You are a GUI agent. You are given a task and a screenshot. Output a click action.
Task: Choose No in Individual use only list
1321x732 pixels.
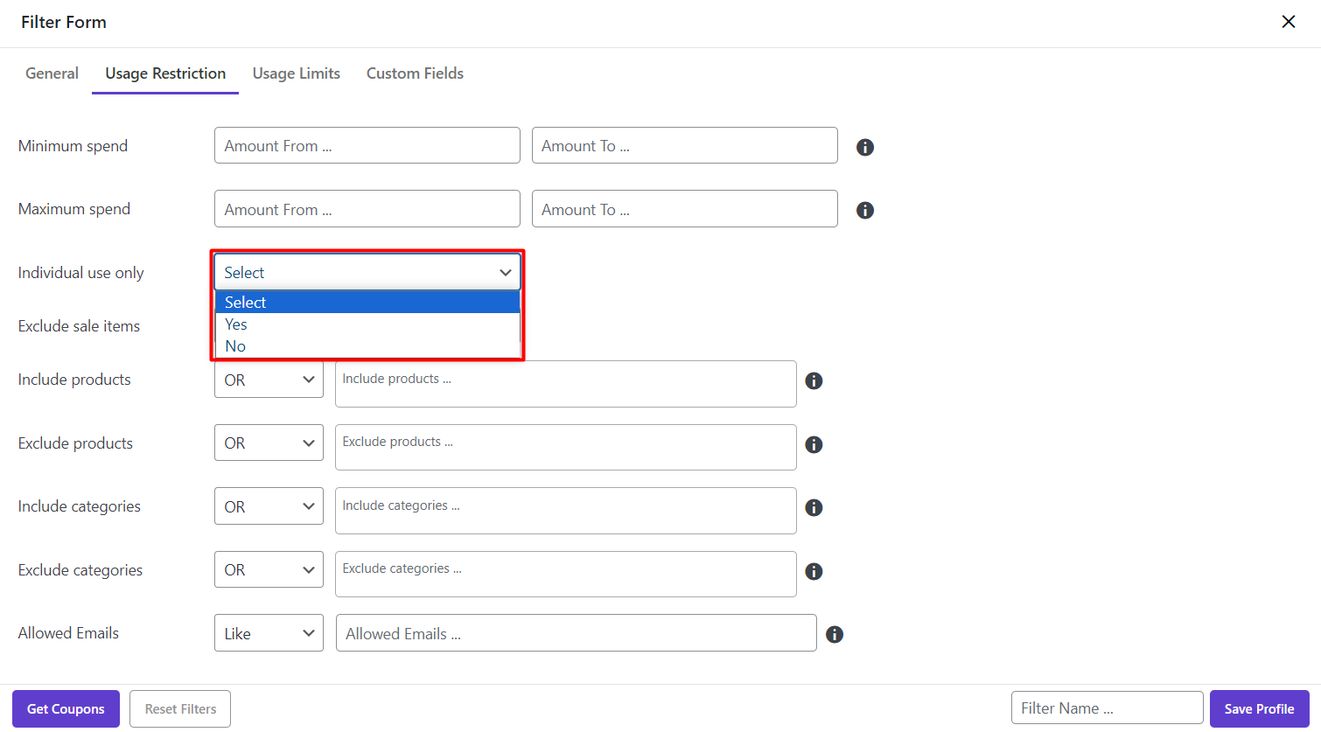[235, 346]
